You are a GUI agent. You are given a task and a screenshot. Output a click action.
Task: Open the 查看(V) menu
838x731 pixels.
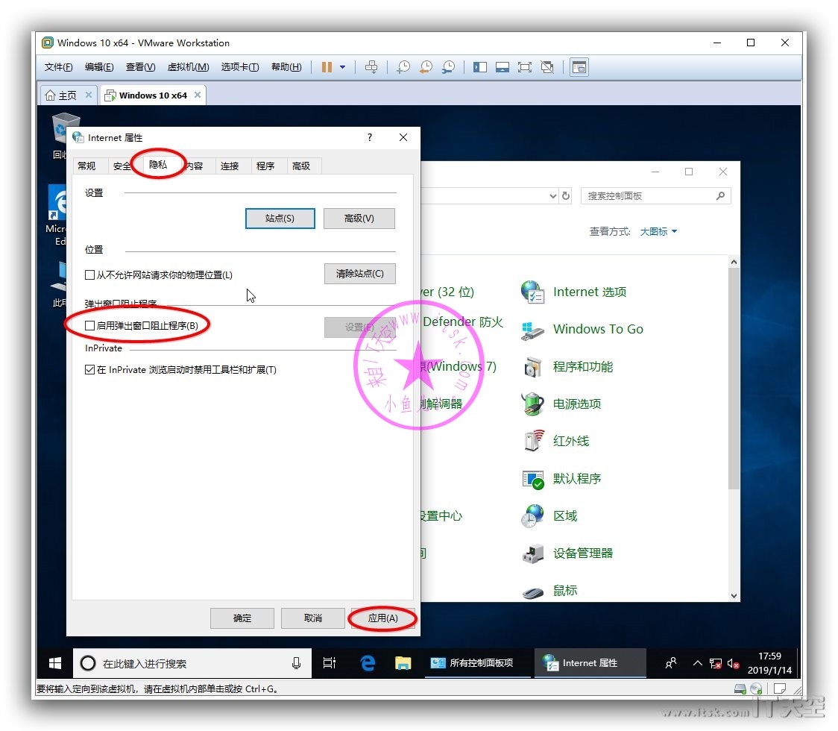point(141,67)
